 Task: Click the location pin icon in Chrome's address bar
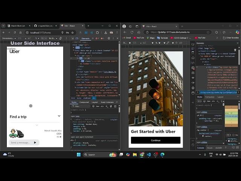[62, 32]
